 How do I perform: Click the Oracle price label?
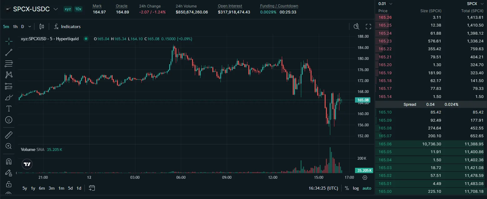122,6
